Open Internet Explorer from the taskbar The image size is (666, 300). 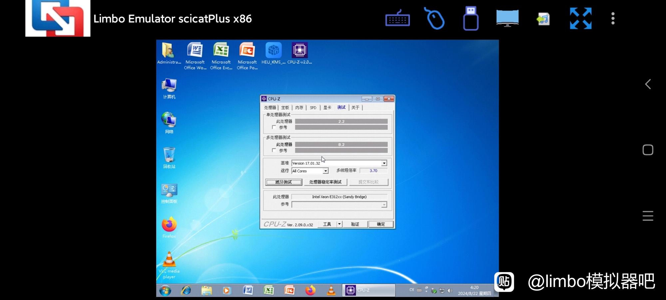click(186, 290)
